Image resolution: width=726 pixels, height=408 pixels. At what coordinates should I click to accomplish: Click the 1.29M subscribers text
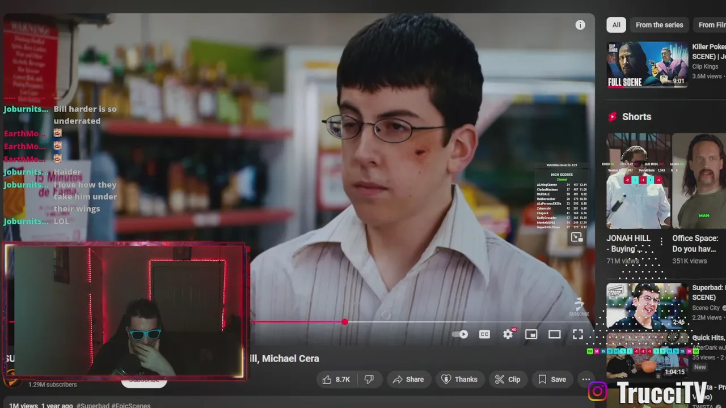pos(53,384)
